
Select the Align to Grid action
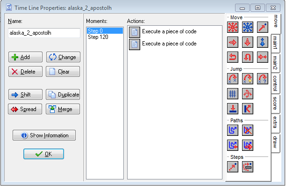(x=233, y=94)
